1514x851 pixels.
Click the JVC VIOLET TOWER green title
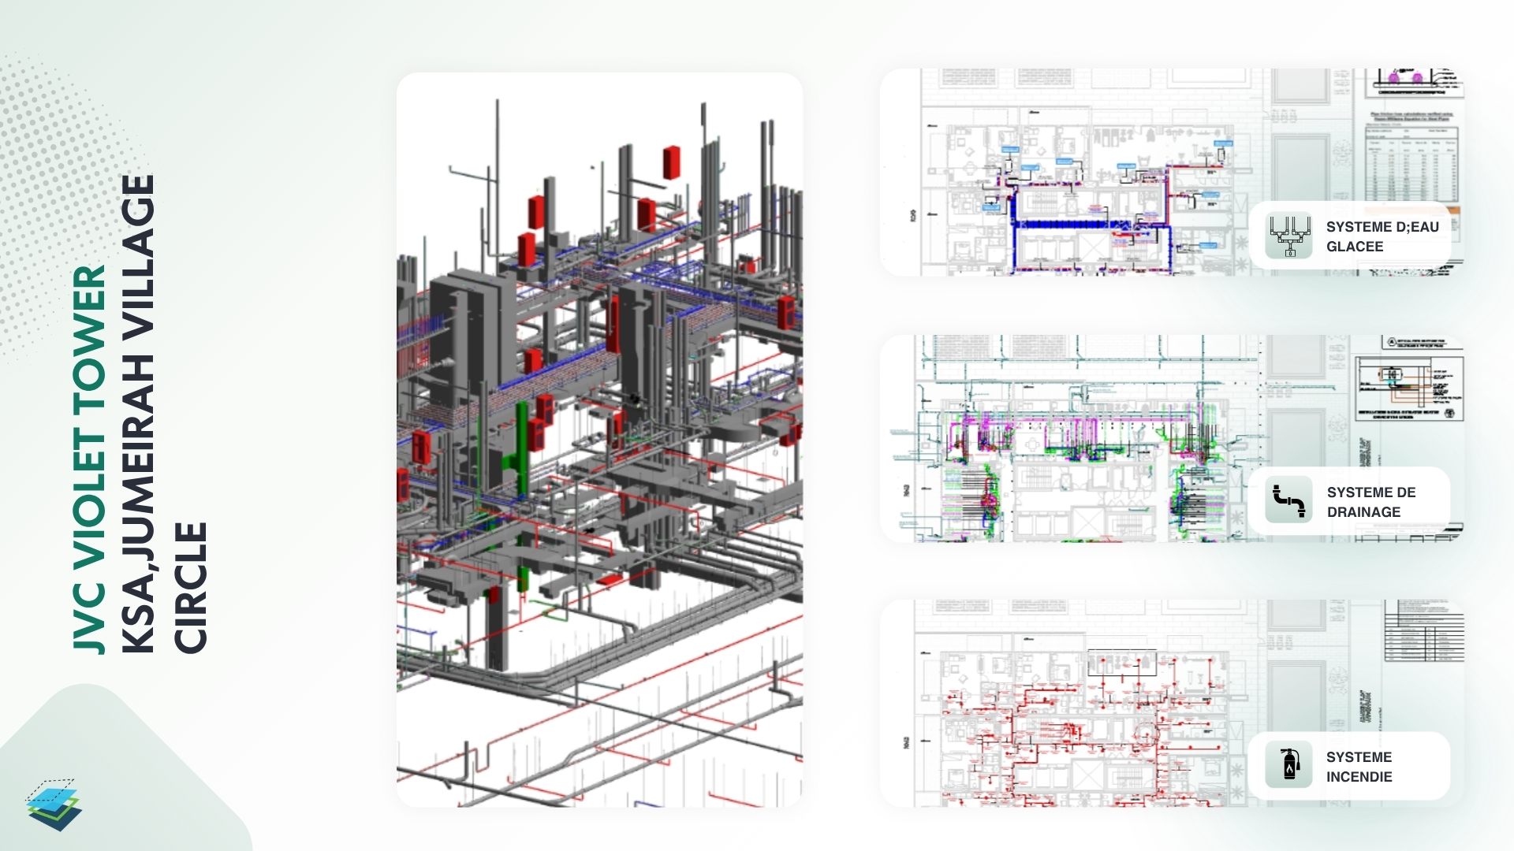pyautogui.click(x=88, y=459)
